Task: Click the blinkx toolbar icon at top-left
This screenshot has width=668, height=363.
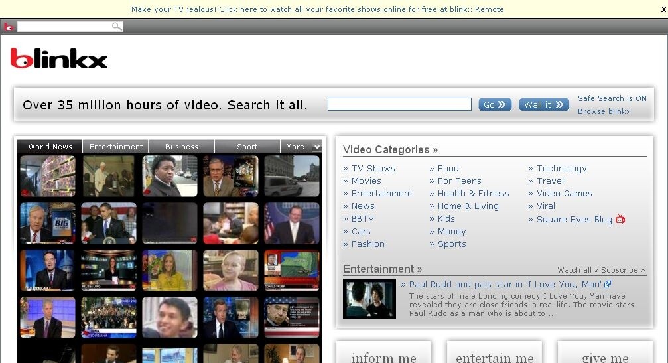Action: [9, 27]
